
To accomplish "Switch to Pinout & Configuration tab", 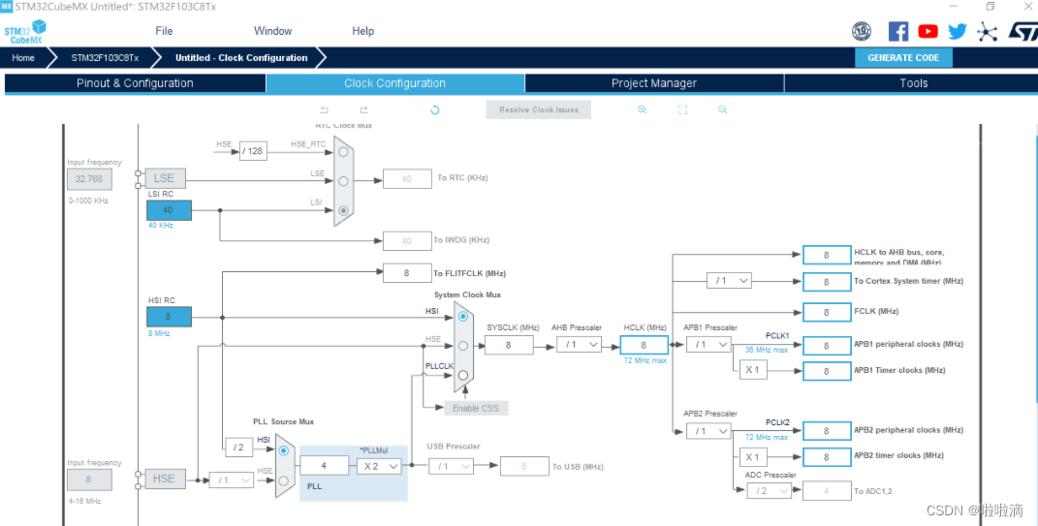I will (x=135, y=83).
